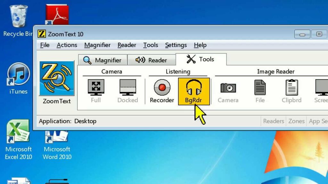328x184 pixels.
Task: Select the Docked camera view tool
Action: click(127, 91)
